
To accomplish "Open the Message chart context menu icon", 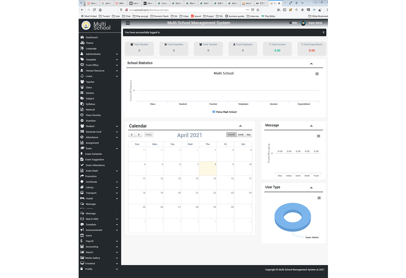I will (x=318, y=136).
